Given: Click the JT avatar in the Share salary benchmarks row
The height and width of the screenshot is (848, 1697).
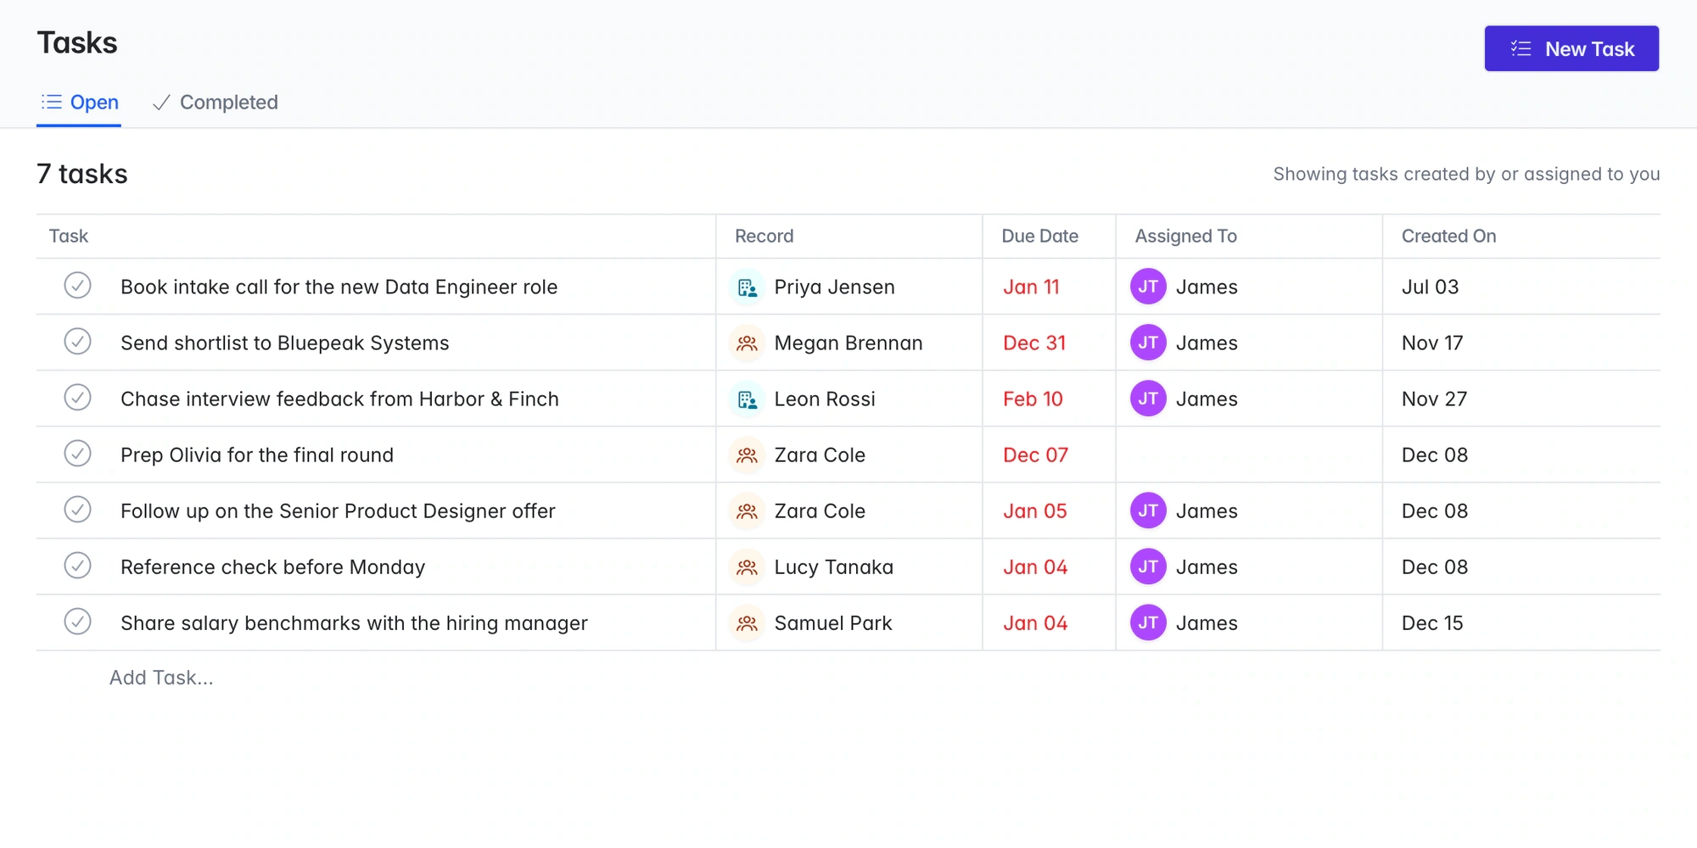Looking at the screenshot, I should (1148, 622).
